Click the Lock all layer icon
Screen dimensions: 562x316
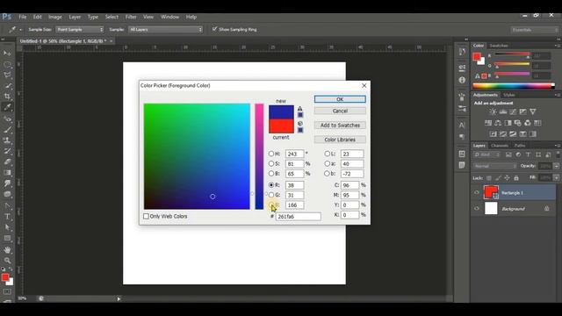tap(516, 177)
